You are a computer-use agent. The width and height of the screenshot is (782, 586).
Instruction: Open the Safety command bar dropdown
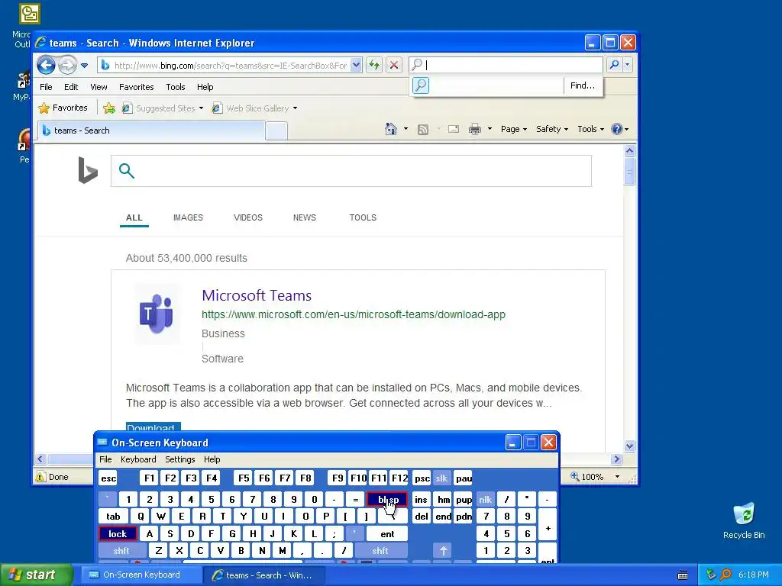pos(551,129)
